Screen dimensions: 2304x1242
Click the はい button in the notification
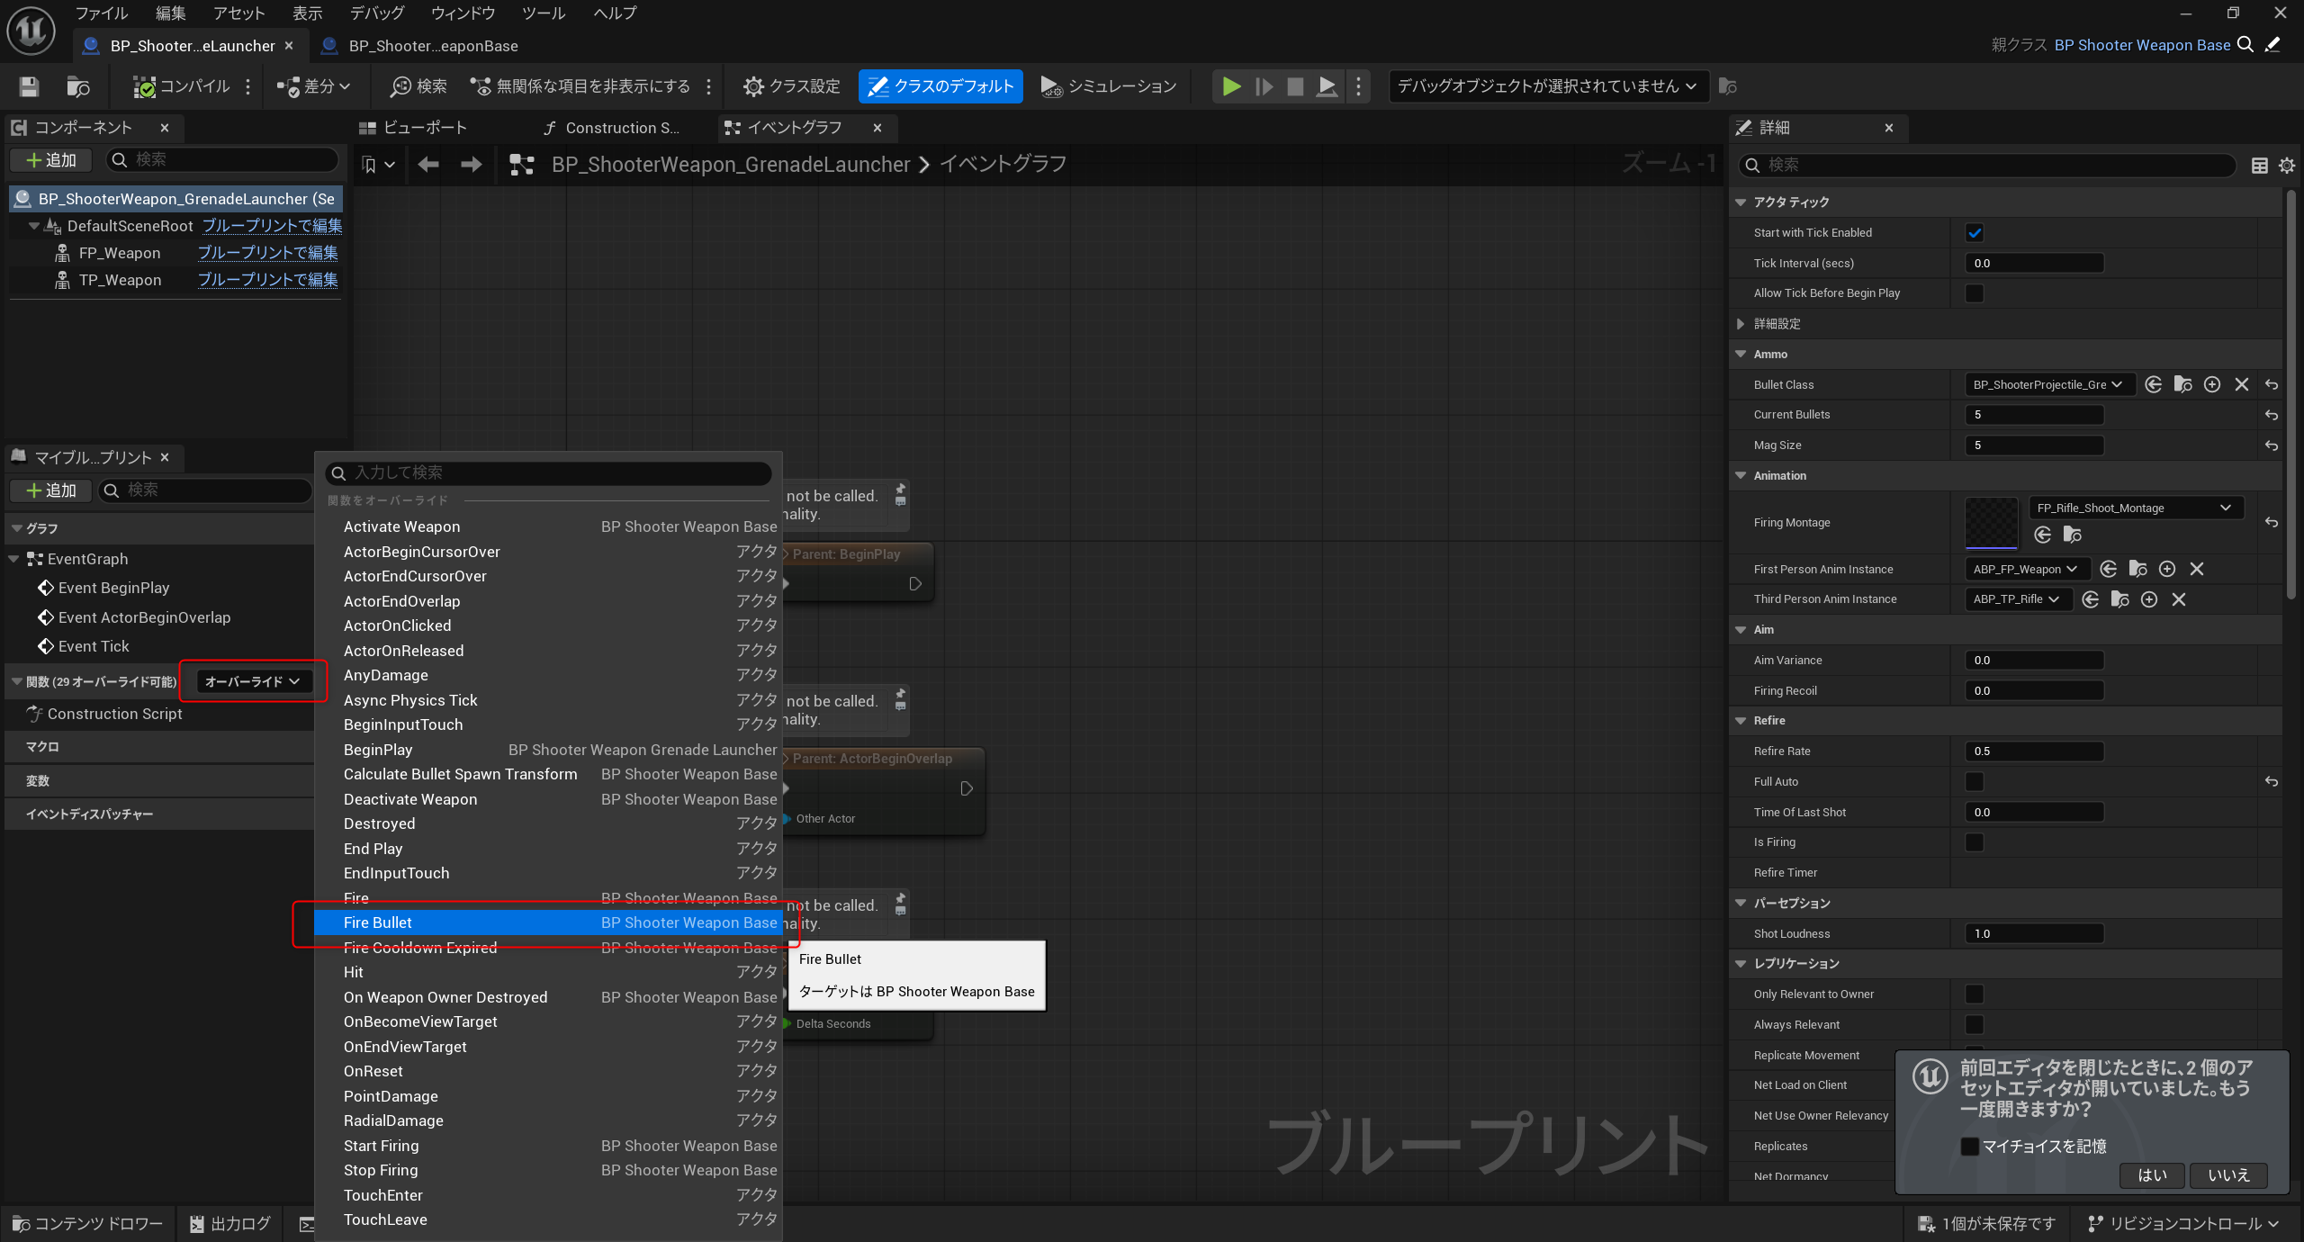coord(2152,1174)
